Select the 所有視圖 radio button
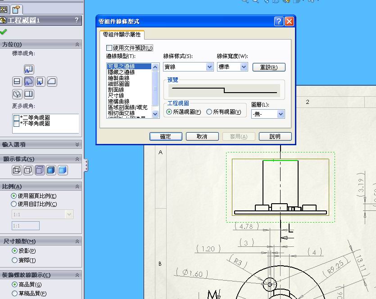 pyautogui.click(x=209, y=112)
